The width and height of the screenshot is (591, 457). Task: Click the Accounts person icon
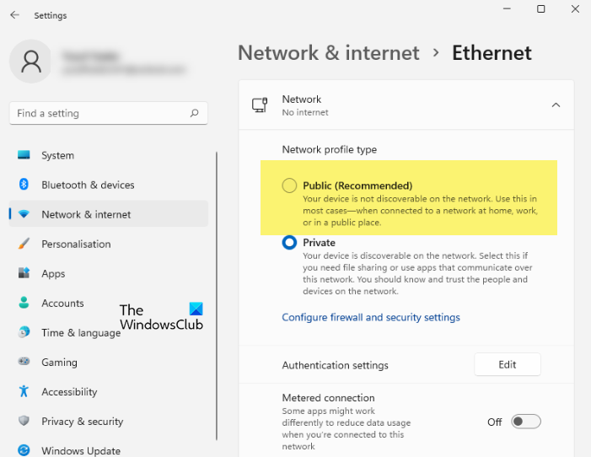24,303
